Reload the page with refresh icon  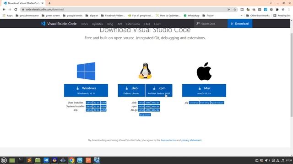click(16, 10)
